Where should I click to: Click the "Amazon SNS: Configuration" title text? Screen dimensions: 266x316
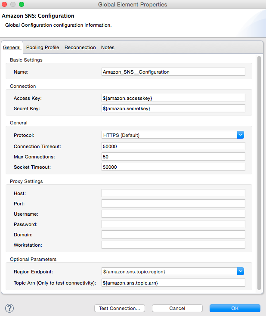[38, 16]
